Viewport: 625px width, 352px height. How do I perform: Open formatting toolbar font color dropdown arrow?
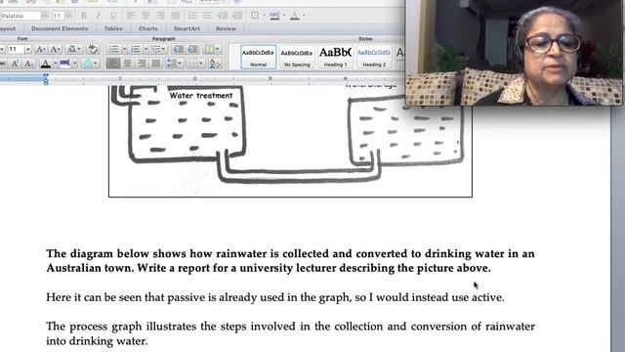coord(304,16)
